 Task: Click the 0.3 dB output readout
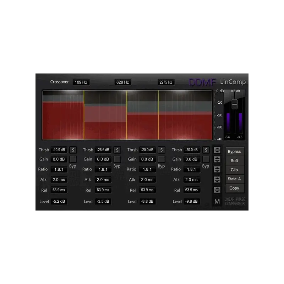[235, 91]
